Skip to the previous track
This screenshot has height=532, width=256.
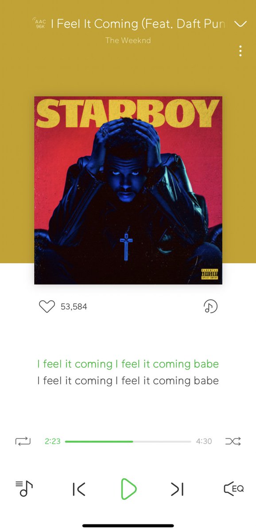pyautogui.click(x=79, y=489)
